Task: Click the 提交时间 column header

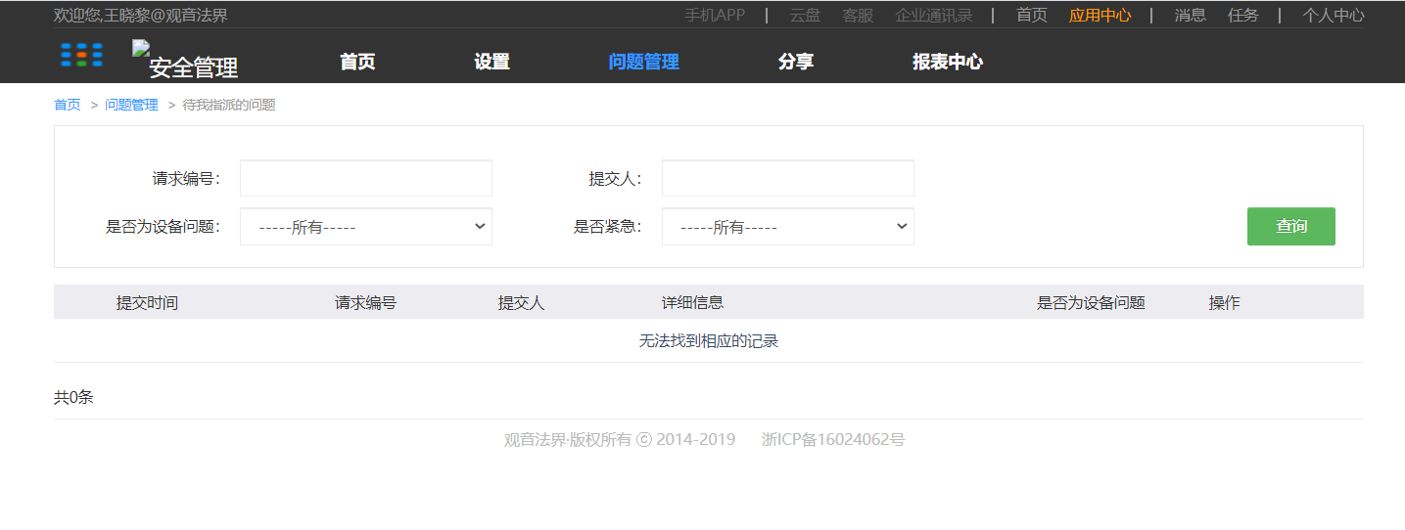Action: coord(147,303)
